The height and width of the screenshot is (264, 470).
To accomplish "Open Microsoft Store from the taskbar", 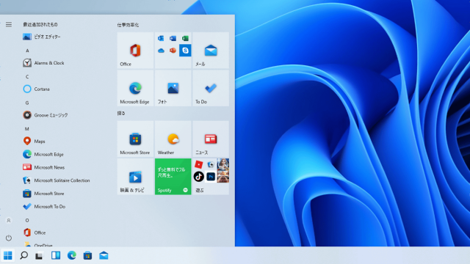I will coord(87,255).
